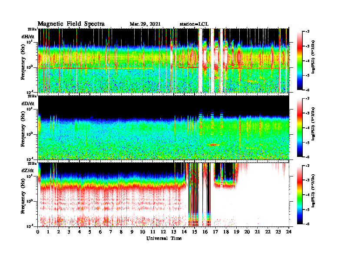Click the log(PSD) label beside dZ/dt color bar

point(313,190)
